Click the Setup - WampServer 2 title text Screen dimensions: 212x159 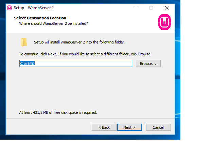(x=34, y=8)
